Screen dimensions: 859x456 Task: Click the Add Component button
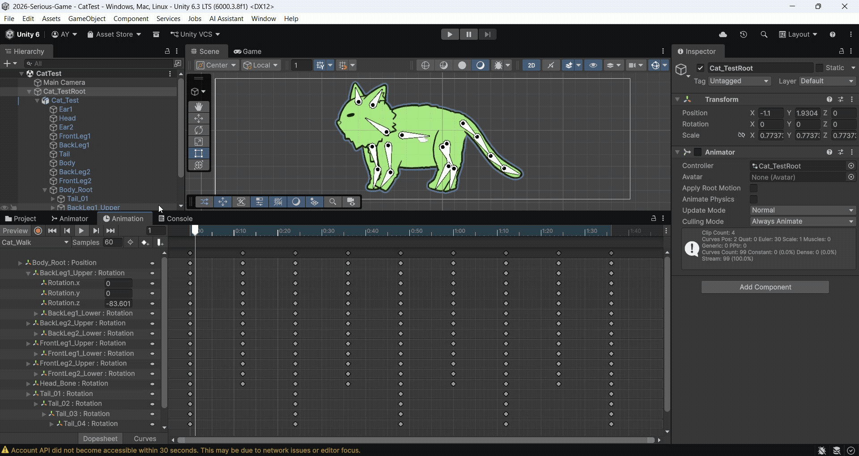coord(765,287)
